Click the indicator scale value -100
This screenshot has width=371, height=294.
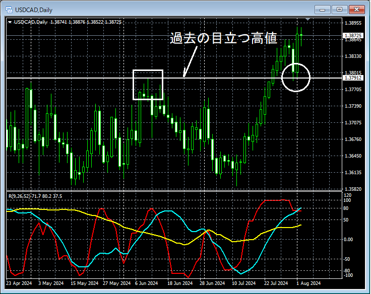[348, 275]
